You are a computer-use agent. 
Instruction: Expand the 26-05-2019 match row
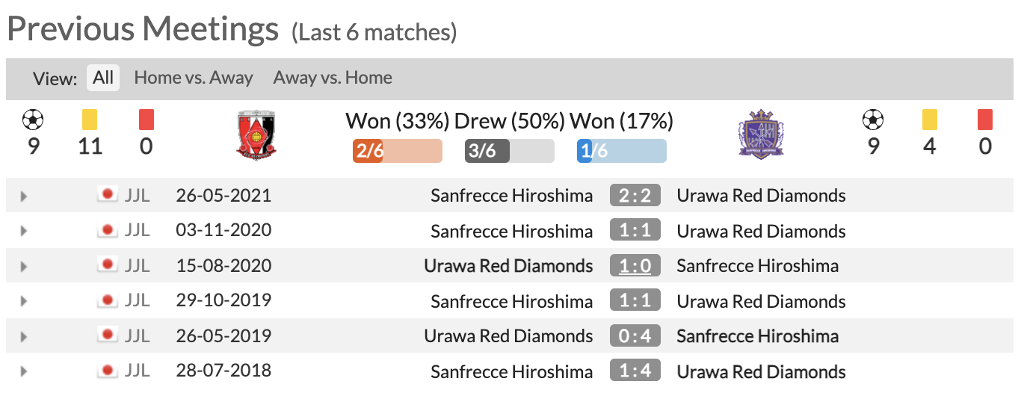(x=24, y=337)
